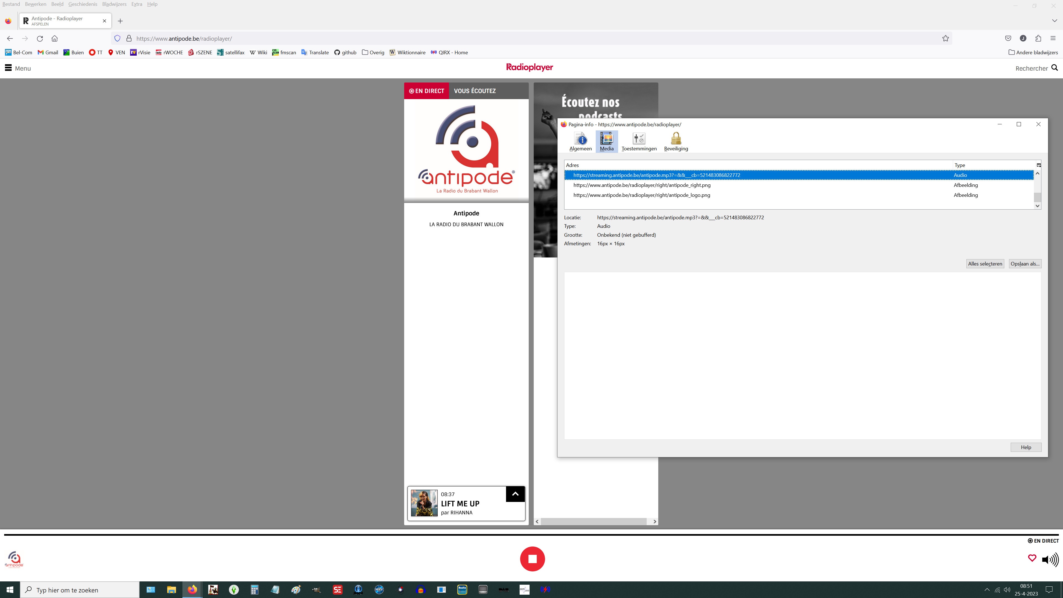Expand the Overig bookmarks folder

coord(373,52)
